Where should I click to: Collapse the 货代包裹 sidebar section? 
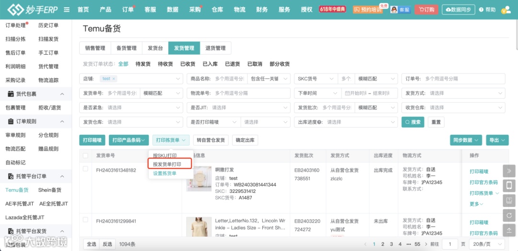pyautogui.click(x=62, y=94)
